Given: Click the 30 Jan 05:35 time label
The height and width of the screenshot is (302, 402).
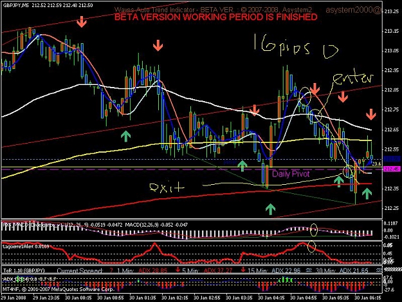Looking at the screenshot, I should click(x=336, y=298).
